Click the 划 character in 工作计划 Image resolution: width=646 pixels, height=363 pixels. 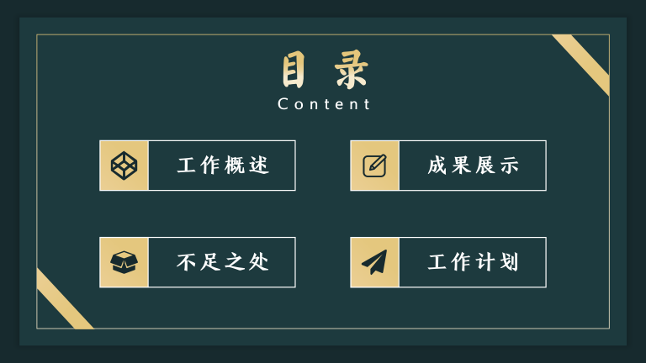pos(509,262)
